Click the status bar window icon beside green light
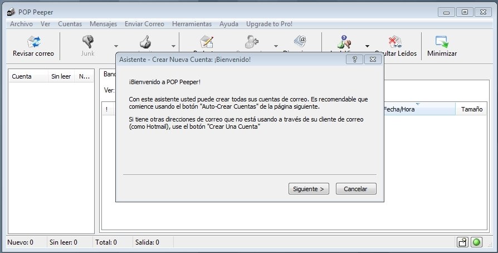This screenshot has width=498, height=253. [463, 242]
